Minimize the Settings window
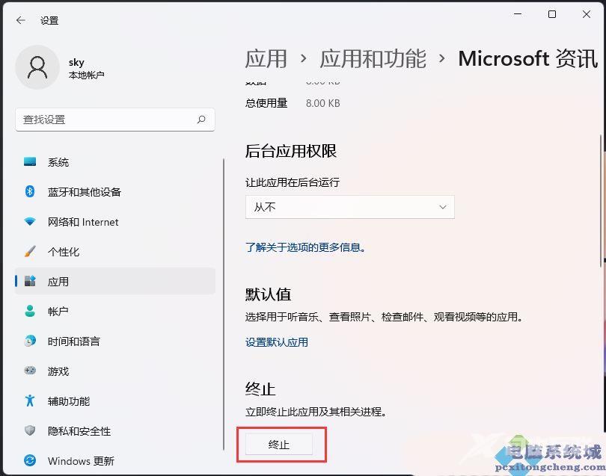The width and height of the screenshot is (606, 476). [x=518, y=14]
